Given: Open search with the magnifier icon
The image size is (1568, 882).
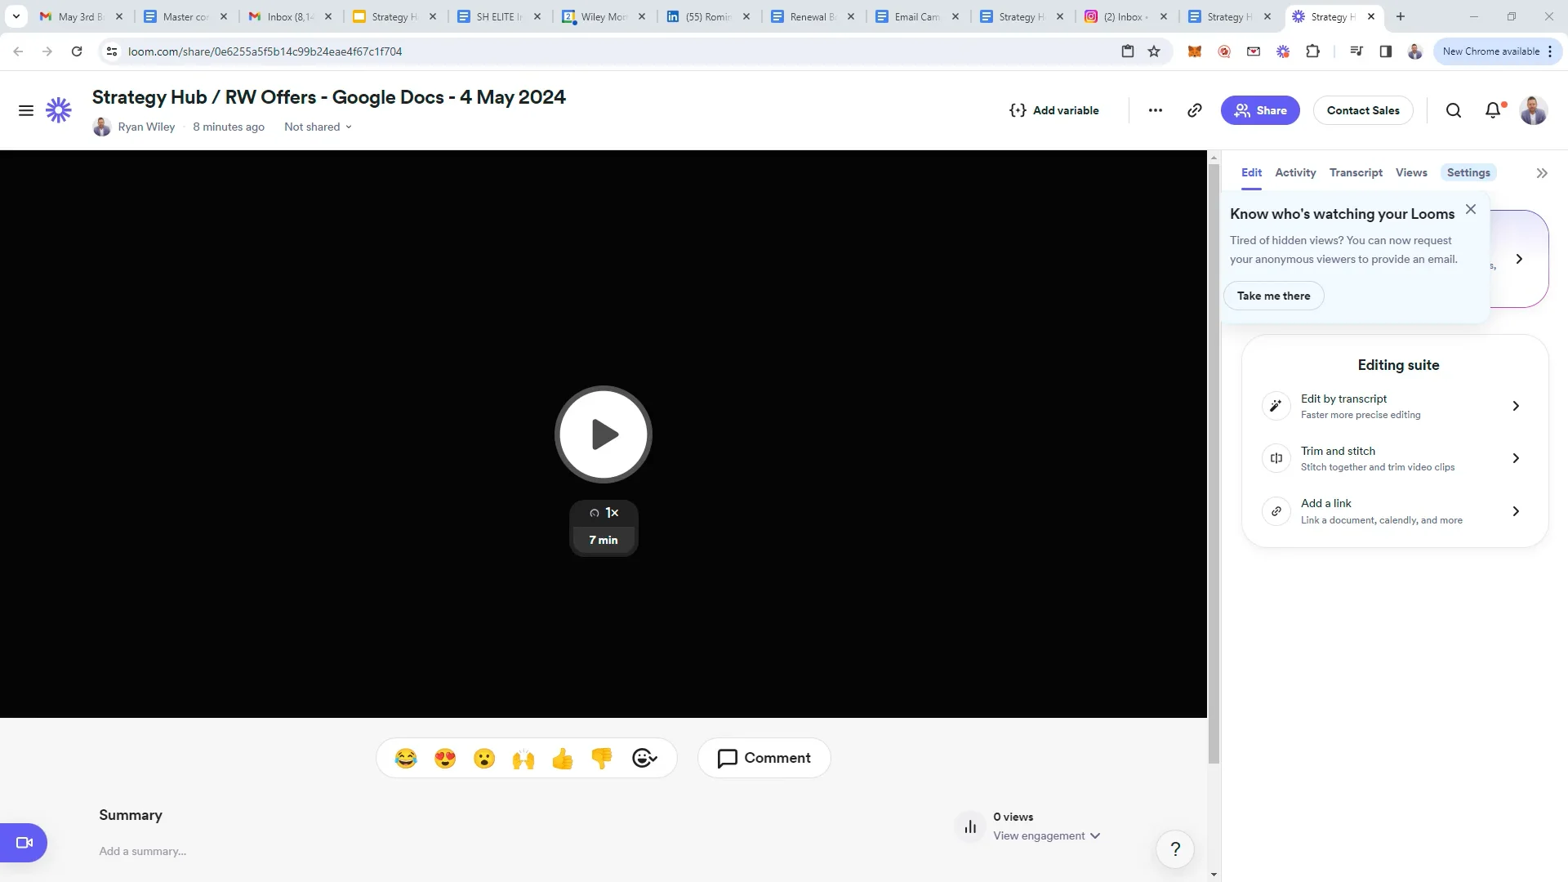Looking at the screenshot, I should point(1454,110).
